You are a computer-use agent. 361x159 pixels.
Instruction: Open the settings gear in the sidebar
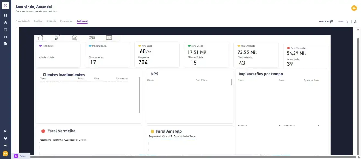click(5, 138)
